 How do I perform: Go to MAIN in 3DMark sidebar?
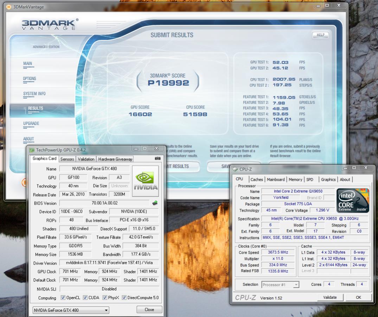(27, 64)
